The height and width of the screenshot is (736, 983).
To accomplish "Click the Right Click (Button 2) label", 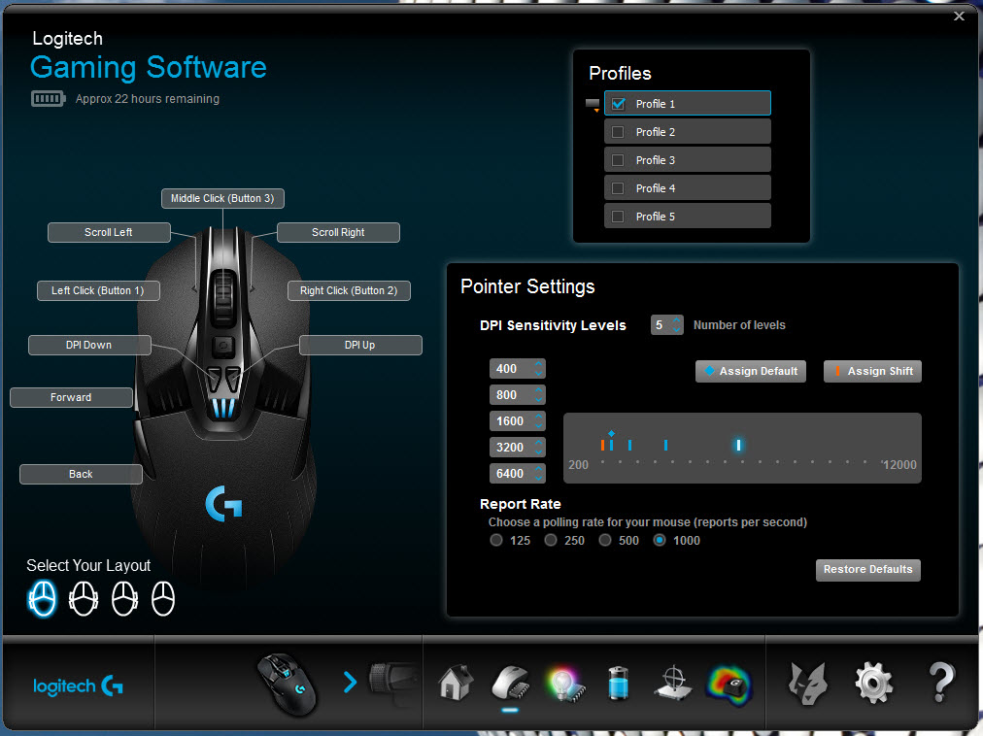I will coord(349,291).
